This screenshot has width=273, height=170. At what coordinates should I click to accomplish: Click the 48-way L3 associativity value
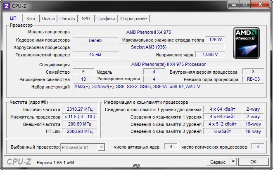[x=253, y=131]
